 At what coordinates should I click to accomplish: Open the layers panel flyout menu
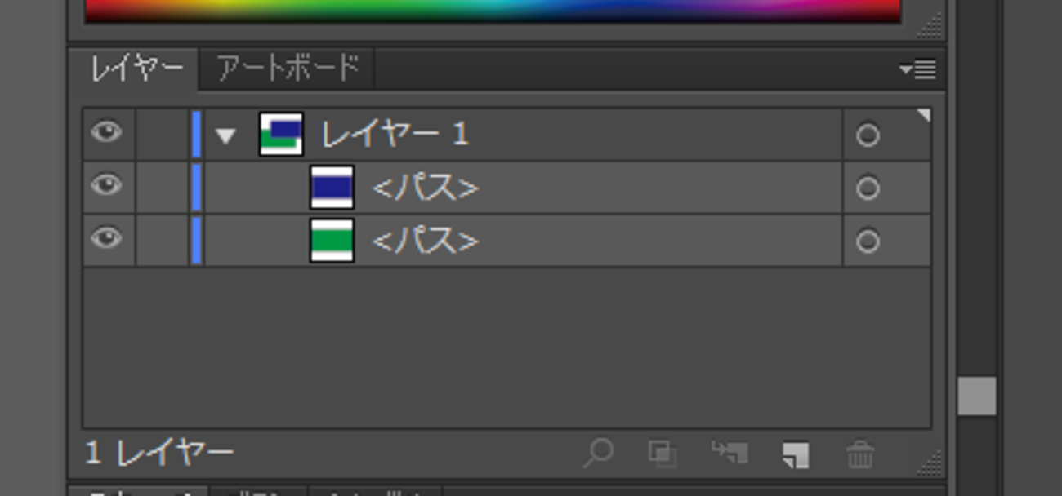coord(918,70)
